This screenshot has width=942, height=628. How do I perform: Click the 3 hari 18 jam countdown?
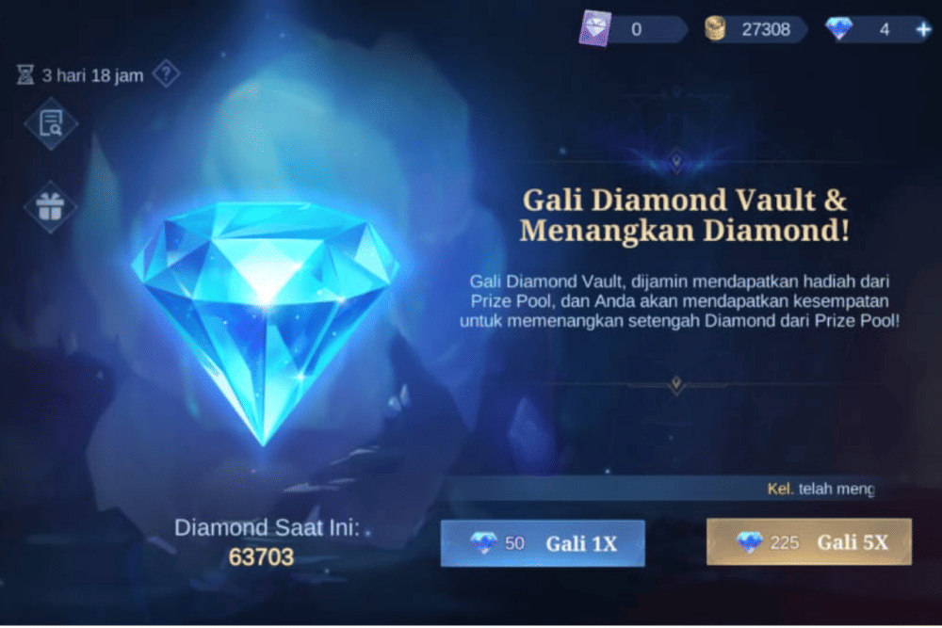(x=93, y=75)
